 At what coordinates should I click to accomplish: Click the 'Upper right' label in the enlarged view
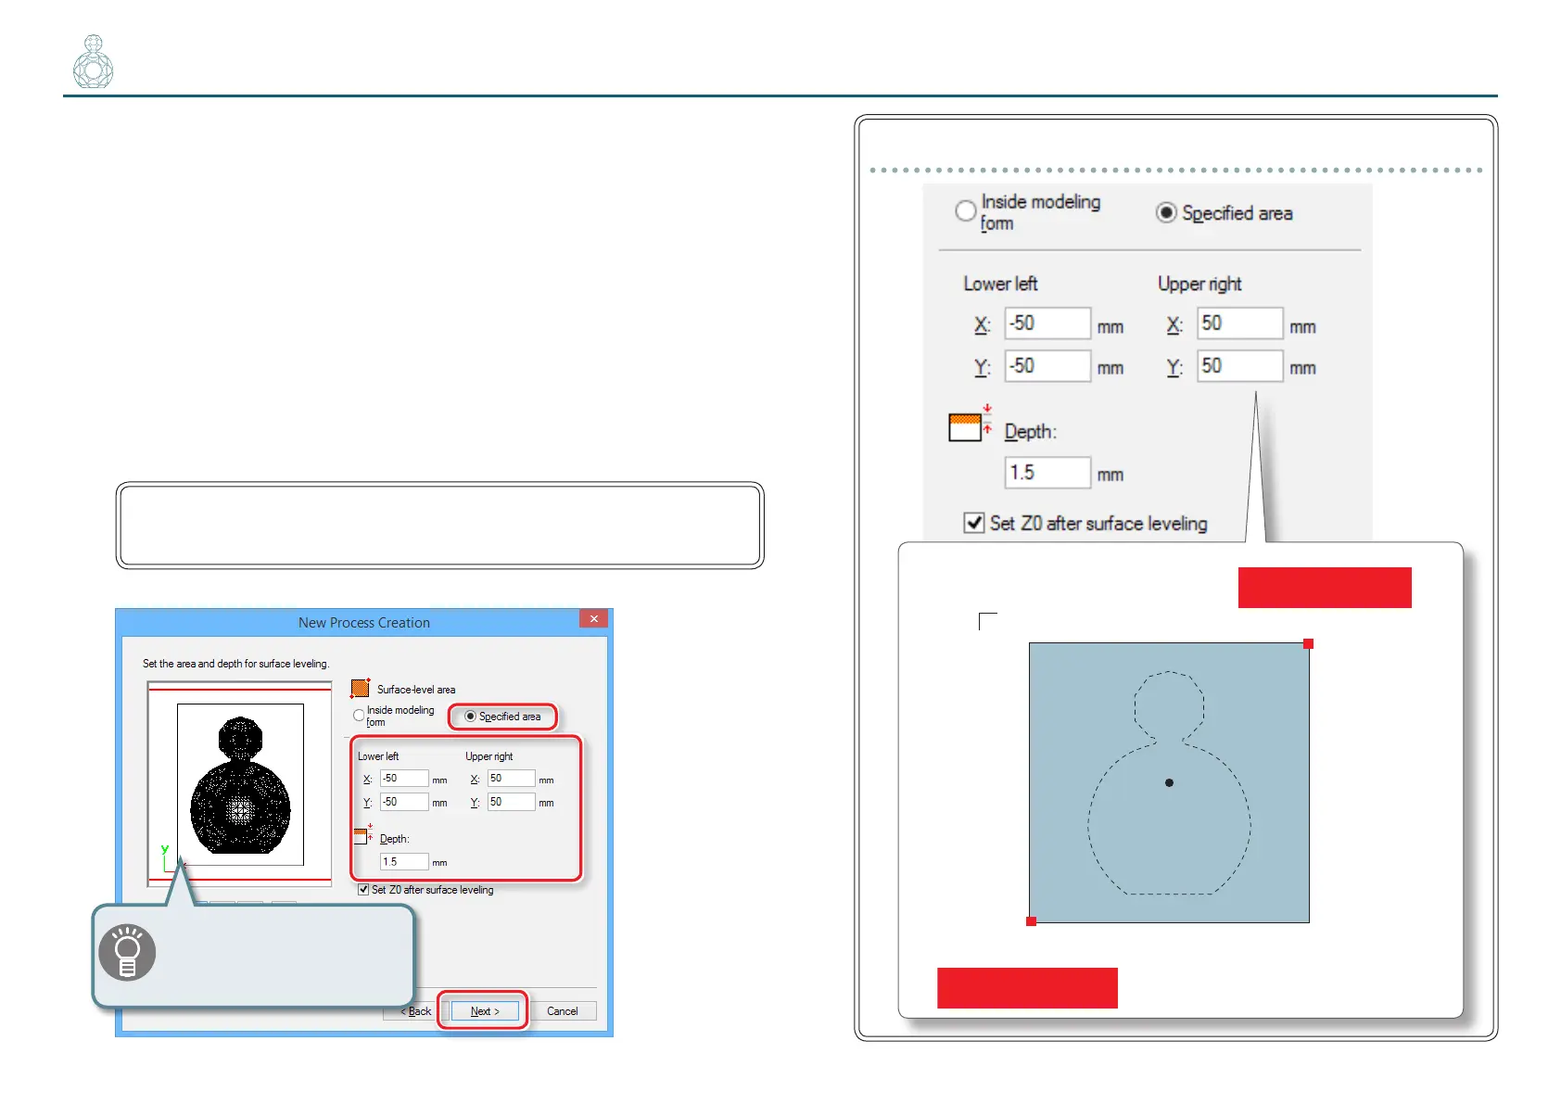click(x=1199, y=284)
